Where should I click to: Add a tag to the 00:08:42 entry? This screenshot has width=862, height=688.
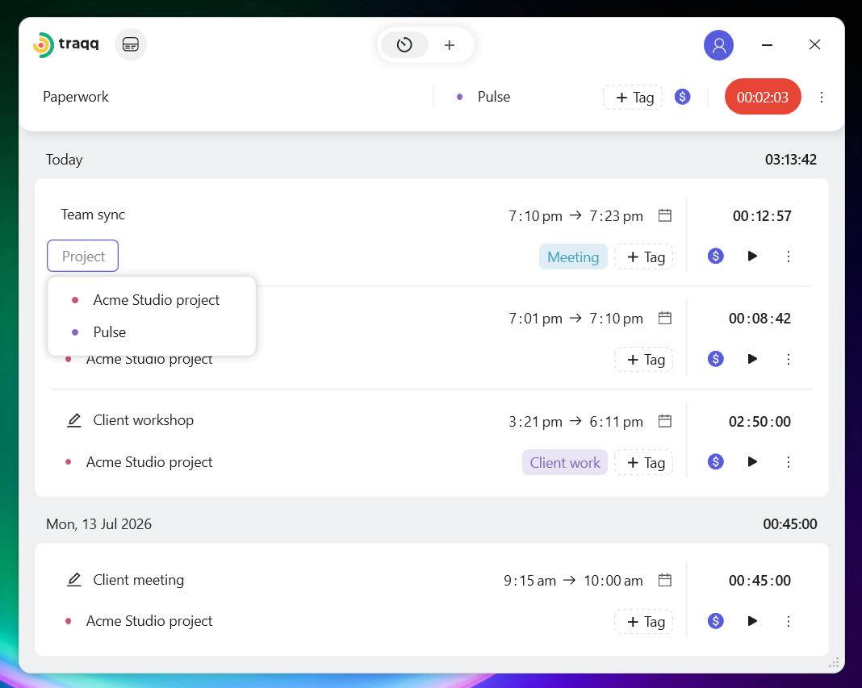pyautogui.click(x=644, y=360)
